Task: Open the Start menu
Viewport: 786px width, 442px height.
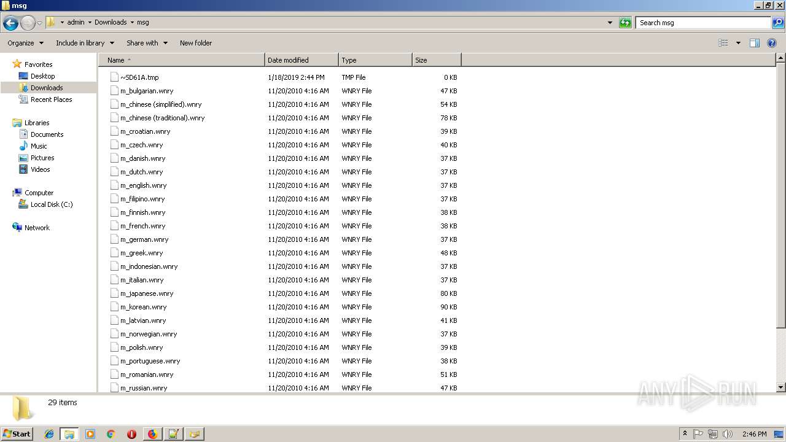Action: coord(17,434)
